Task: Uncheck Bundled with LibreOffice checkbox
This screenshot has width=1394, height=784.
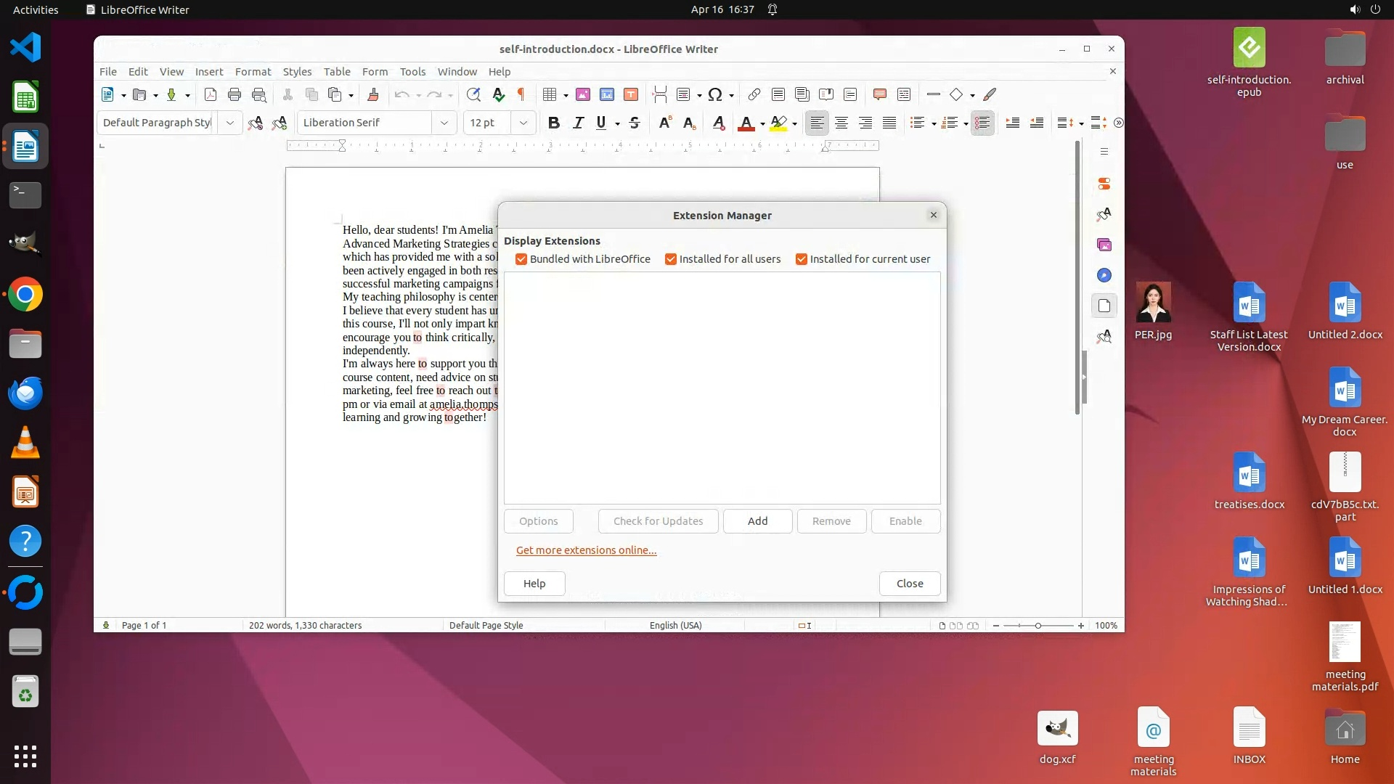Action: [521, 259]
